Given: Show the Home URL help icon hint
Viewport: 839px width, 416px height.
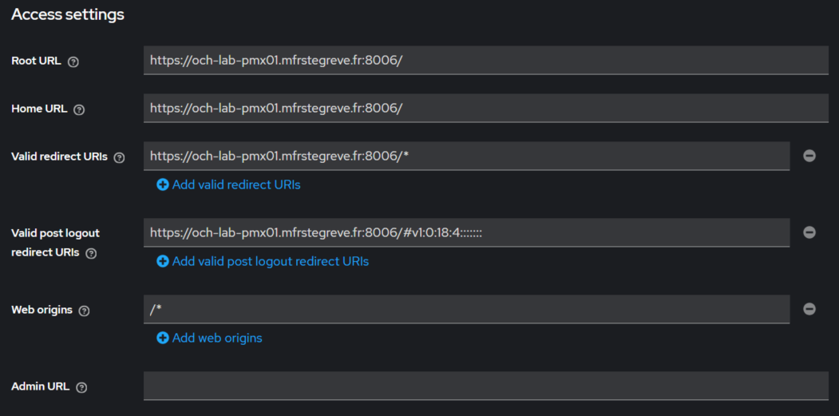Looking at the screenshot, I should click(79, 109).
